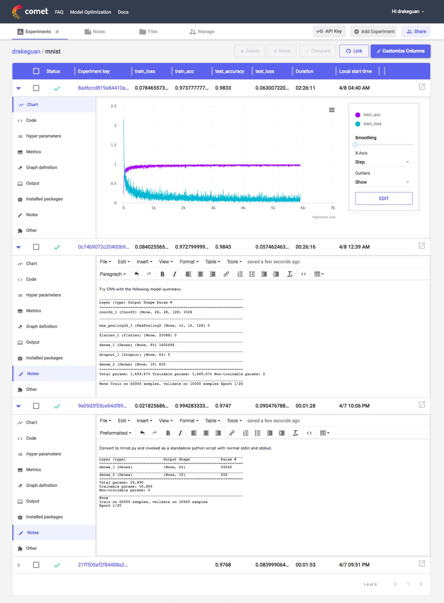
Task: Click the Add Experiment button
Action: click(374, 32)
